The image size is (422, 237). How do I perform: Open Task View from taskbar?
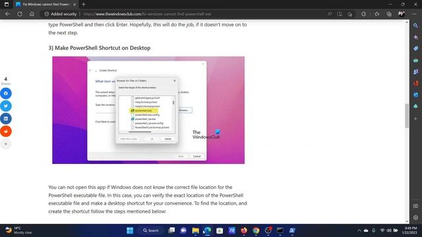tap(171, 230)
